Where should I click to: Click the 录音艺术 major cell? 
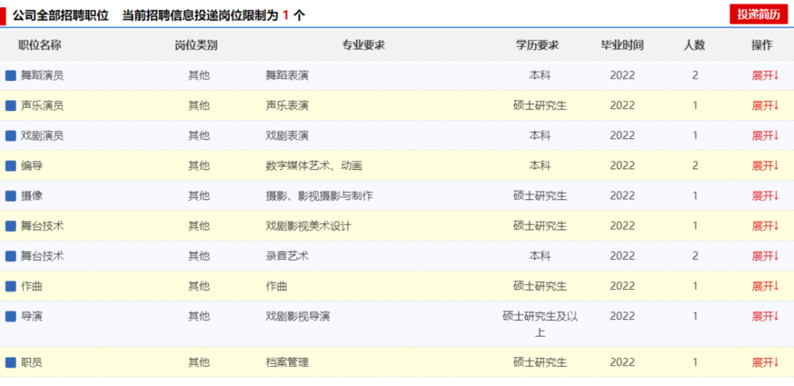point(287,257)
